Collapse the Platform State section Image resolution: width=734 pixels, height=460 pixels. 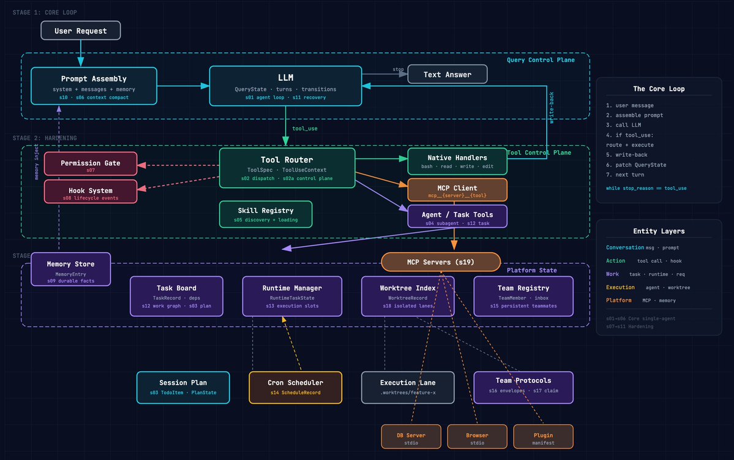532,270
